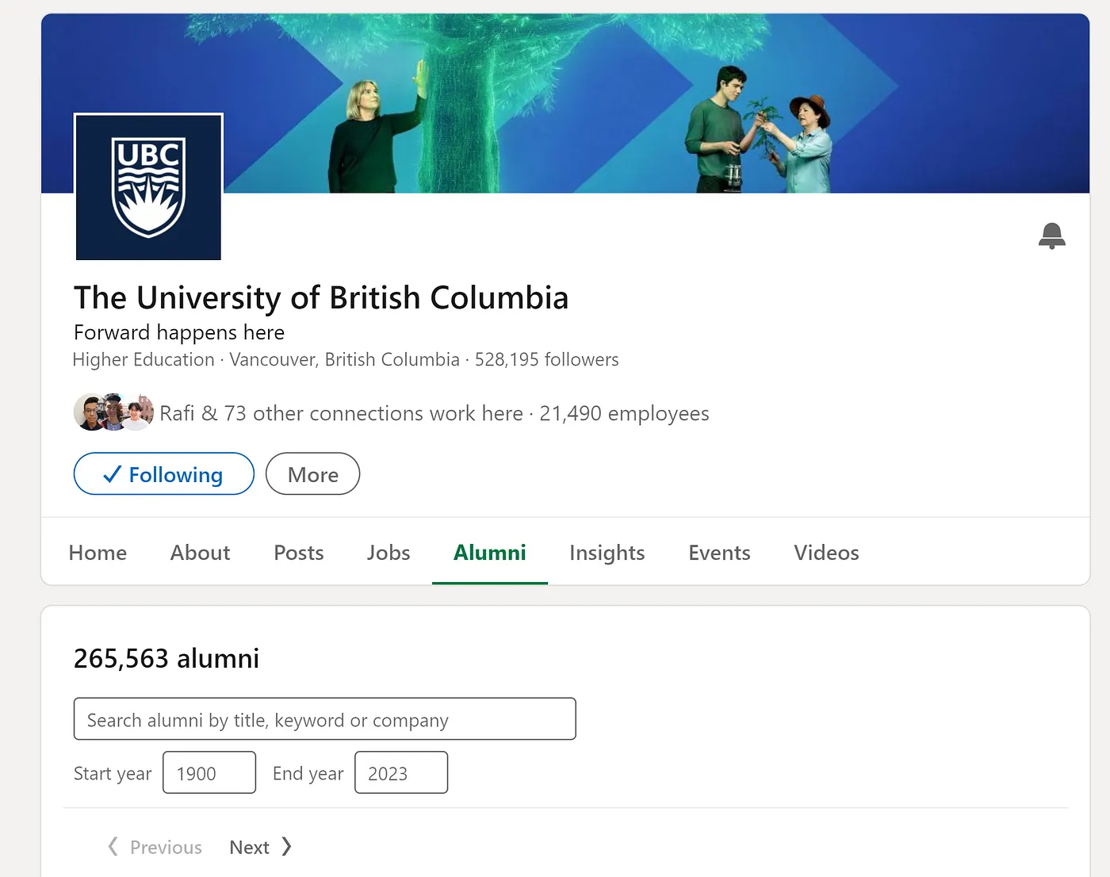Click the 265,563 alumni heading
This screenshot has width=1110, height=877.
click(x=166, y=658)
